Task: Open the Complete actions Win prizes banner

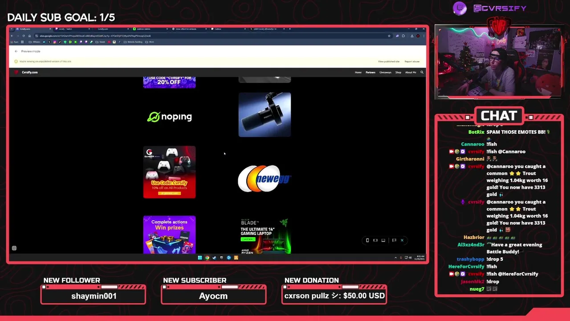Action: coord(169,235)
